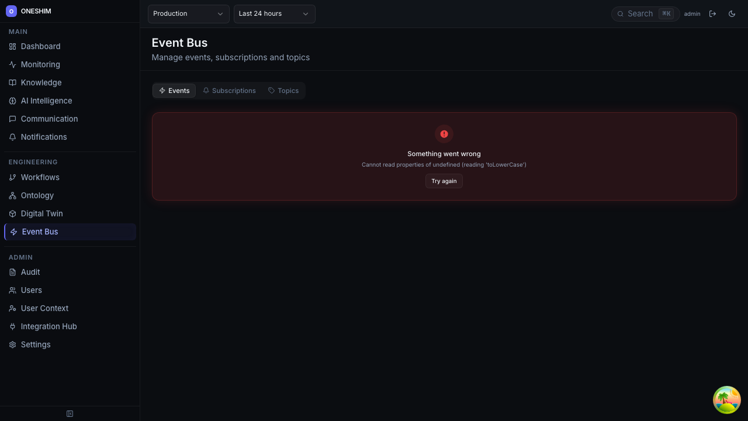Click the AI Intelligence brain icon

pos(13,101)
